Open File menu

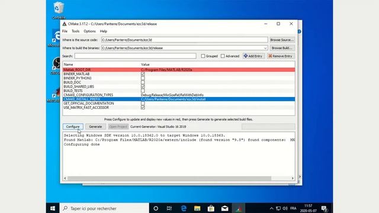pos(65,31)
